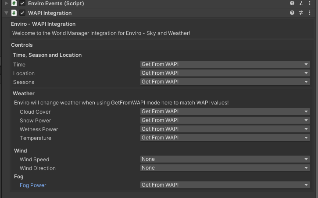Toggle the WAPI Integration enabled checkbox

pyautogui.click(x=22, y=13)
